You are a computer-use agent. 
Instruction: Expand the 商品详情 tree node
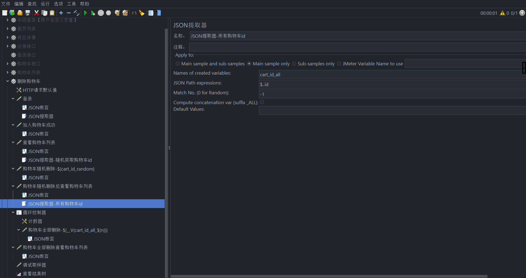7,37
